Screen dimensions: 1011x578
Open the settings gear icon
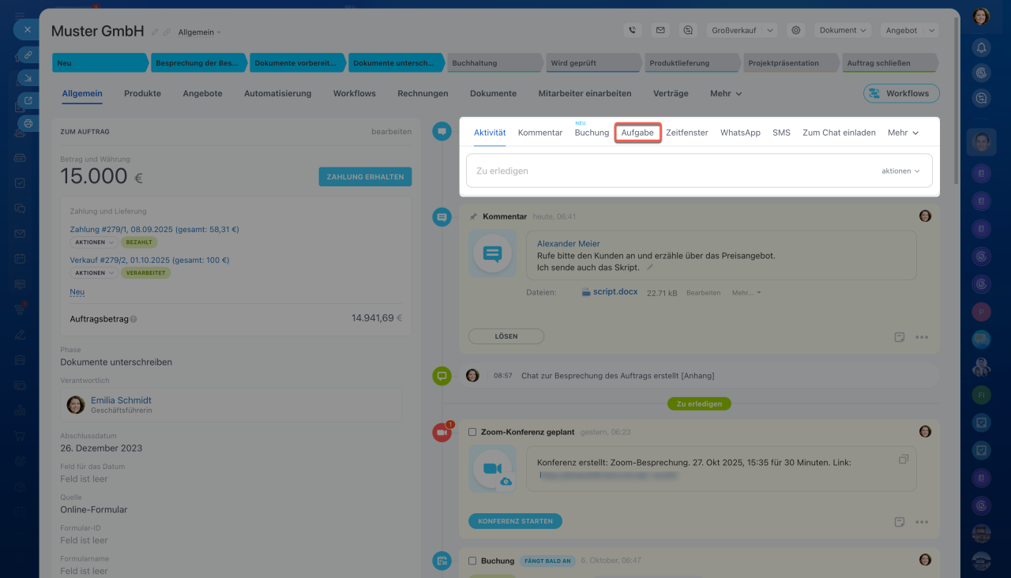[x=796, y=30]
